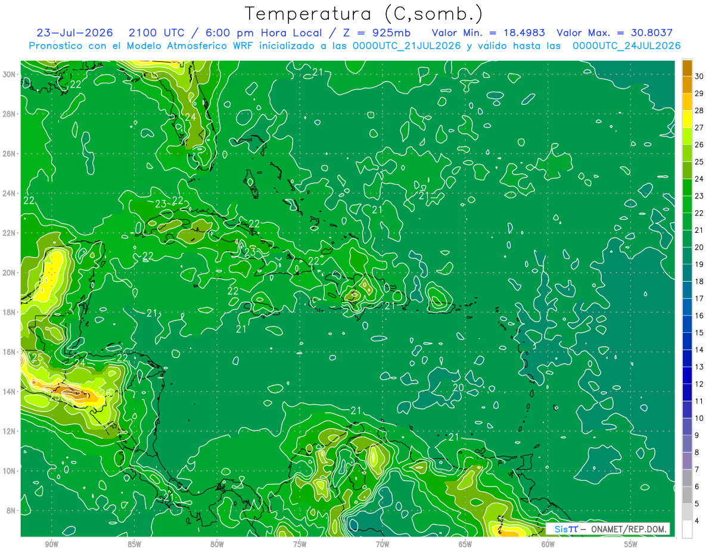Click the 'ONAMET/REP.DOM.' credit box
This screenshot has width=715, height=552.
pos(608,529)
